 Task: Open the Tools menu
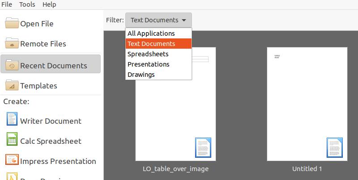point(27,4)
